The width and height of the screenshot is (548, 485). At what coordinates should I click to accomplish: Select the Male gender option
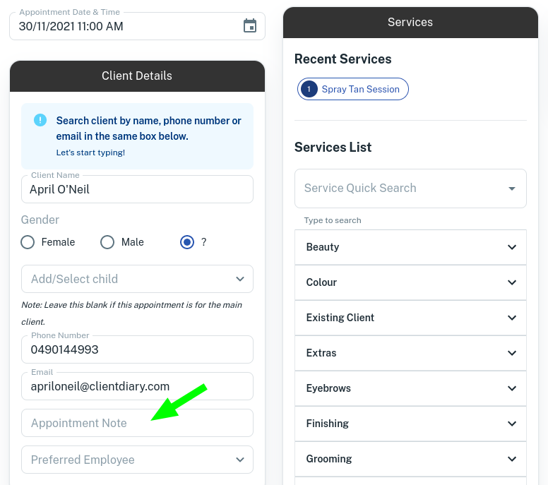[107, 242]
